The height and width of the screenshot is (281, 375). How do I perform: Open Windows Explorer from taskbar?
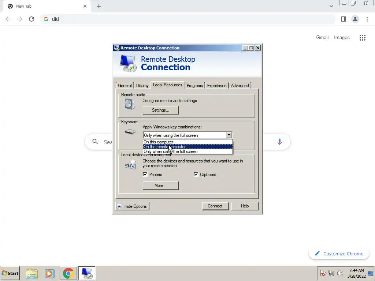click(x=32, y=273)
